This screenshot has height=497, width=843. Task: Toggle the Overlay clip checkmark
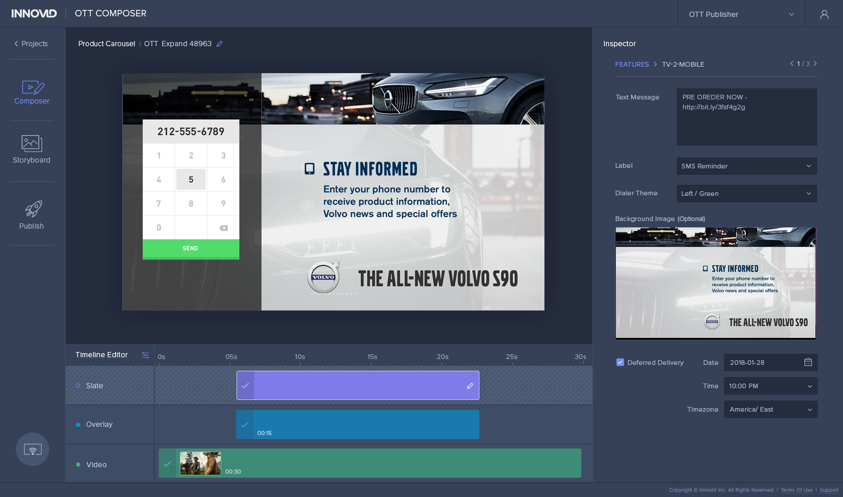click(245, 424)
